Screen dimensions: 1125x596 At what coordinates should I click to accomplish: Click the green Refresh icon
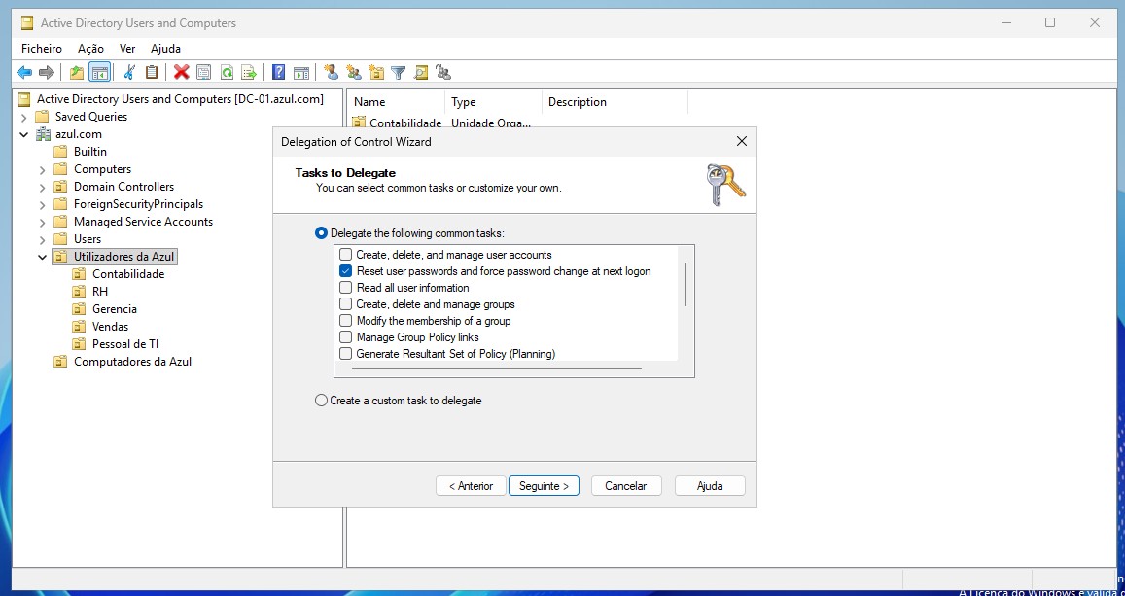[227, 73]
